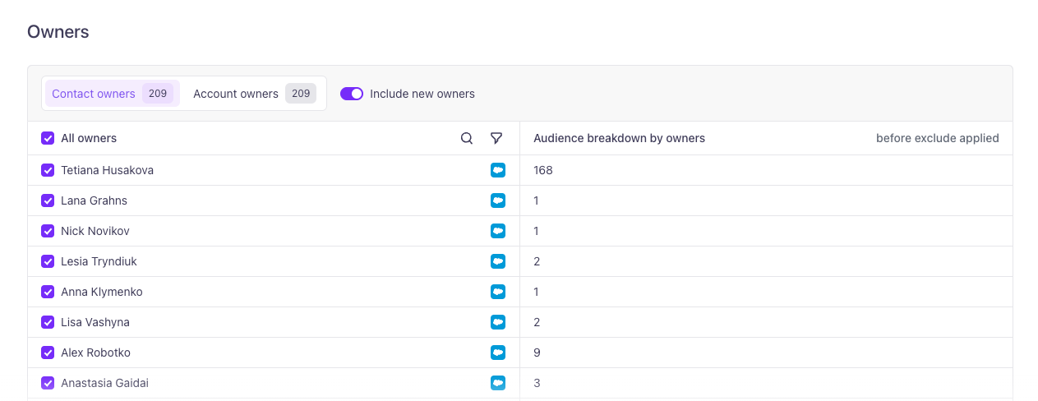Click Salesforce icon in Alex Robotko row
Viewport: 1038px width, 401px height.
coord(498,353)
